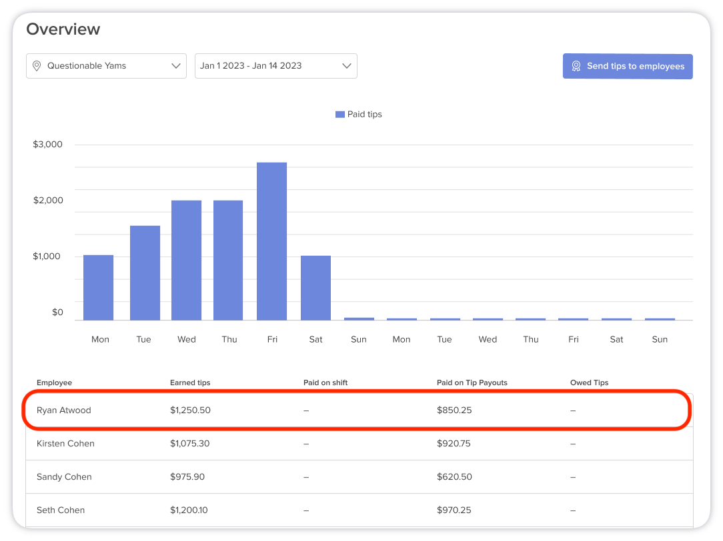Click the date range chevron arrow
723x541 pixels.
[346, 66]
